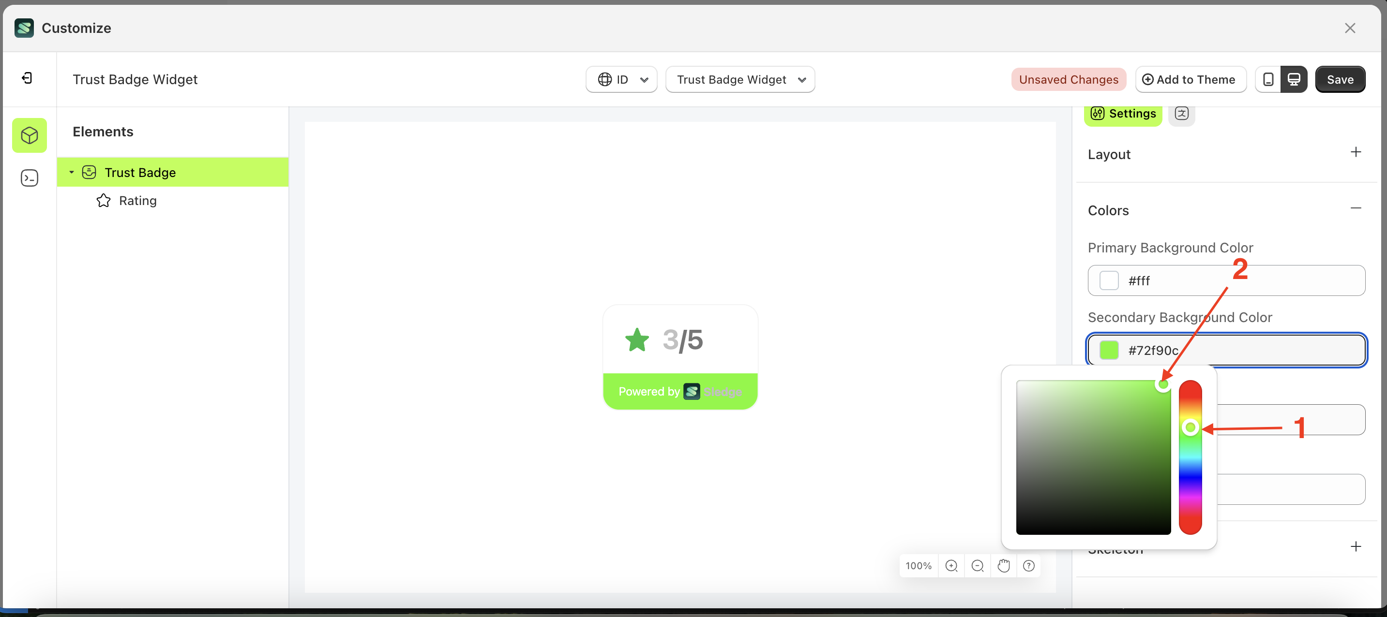
Task: Activate the hand pan tool
Action: coord(1004,565)
